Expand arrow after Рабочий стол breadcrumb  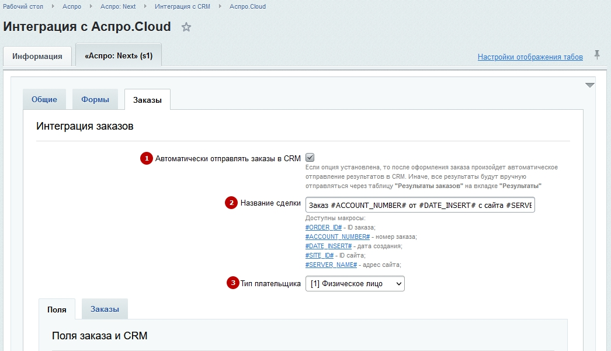coord(53,6)
